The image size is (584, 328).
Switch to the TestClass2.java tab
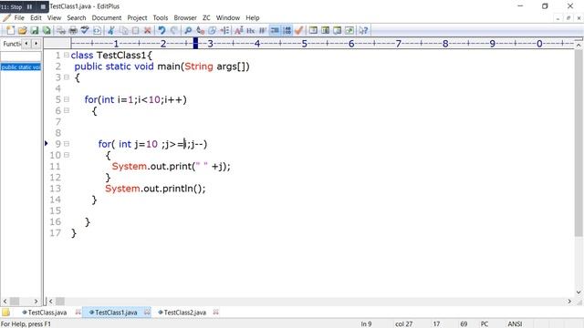coord(182,313)
